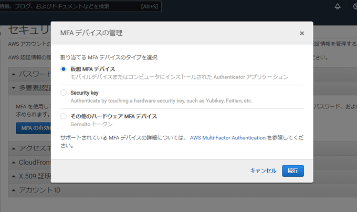Click the 仮想 MFA デバイス label text

click(x=93, y=69)
